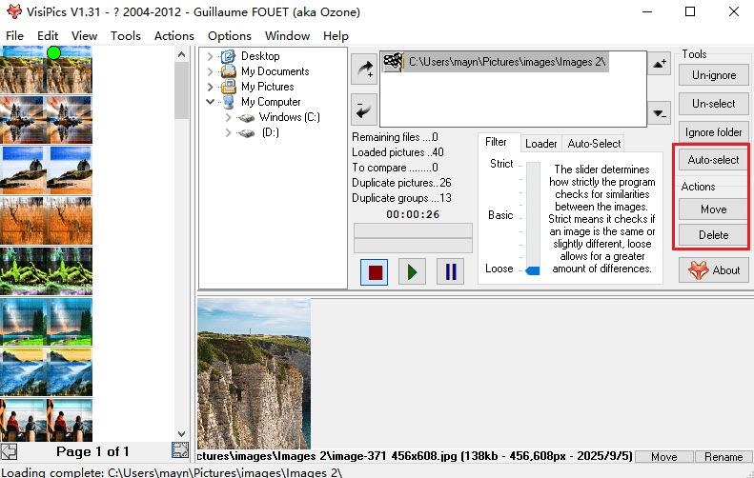The width and height of the screenshot is (754, 478).
Task: Click the Windows (C:) drive icon
Action: tap(246, 118)
